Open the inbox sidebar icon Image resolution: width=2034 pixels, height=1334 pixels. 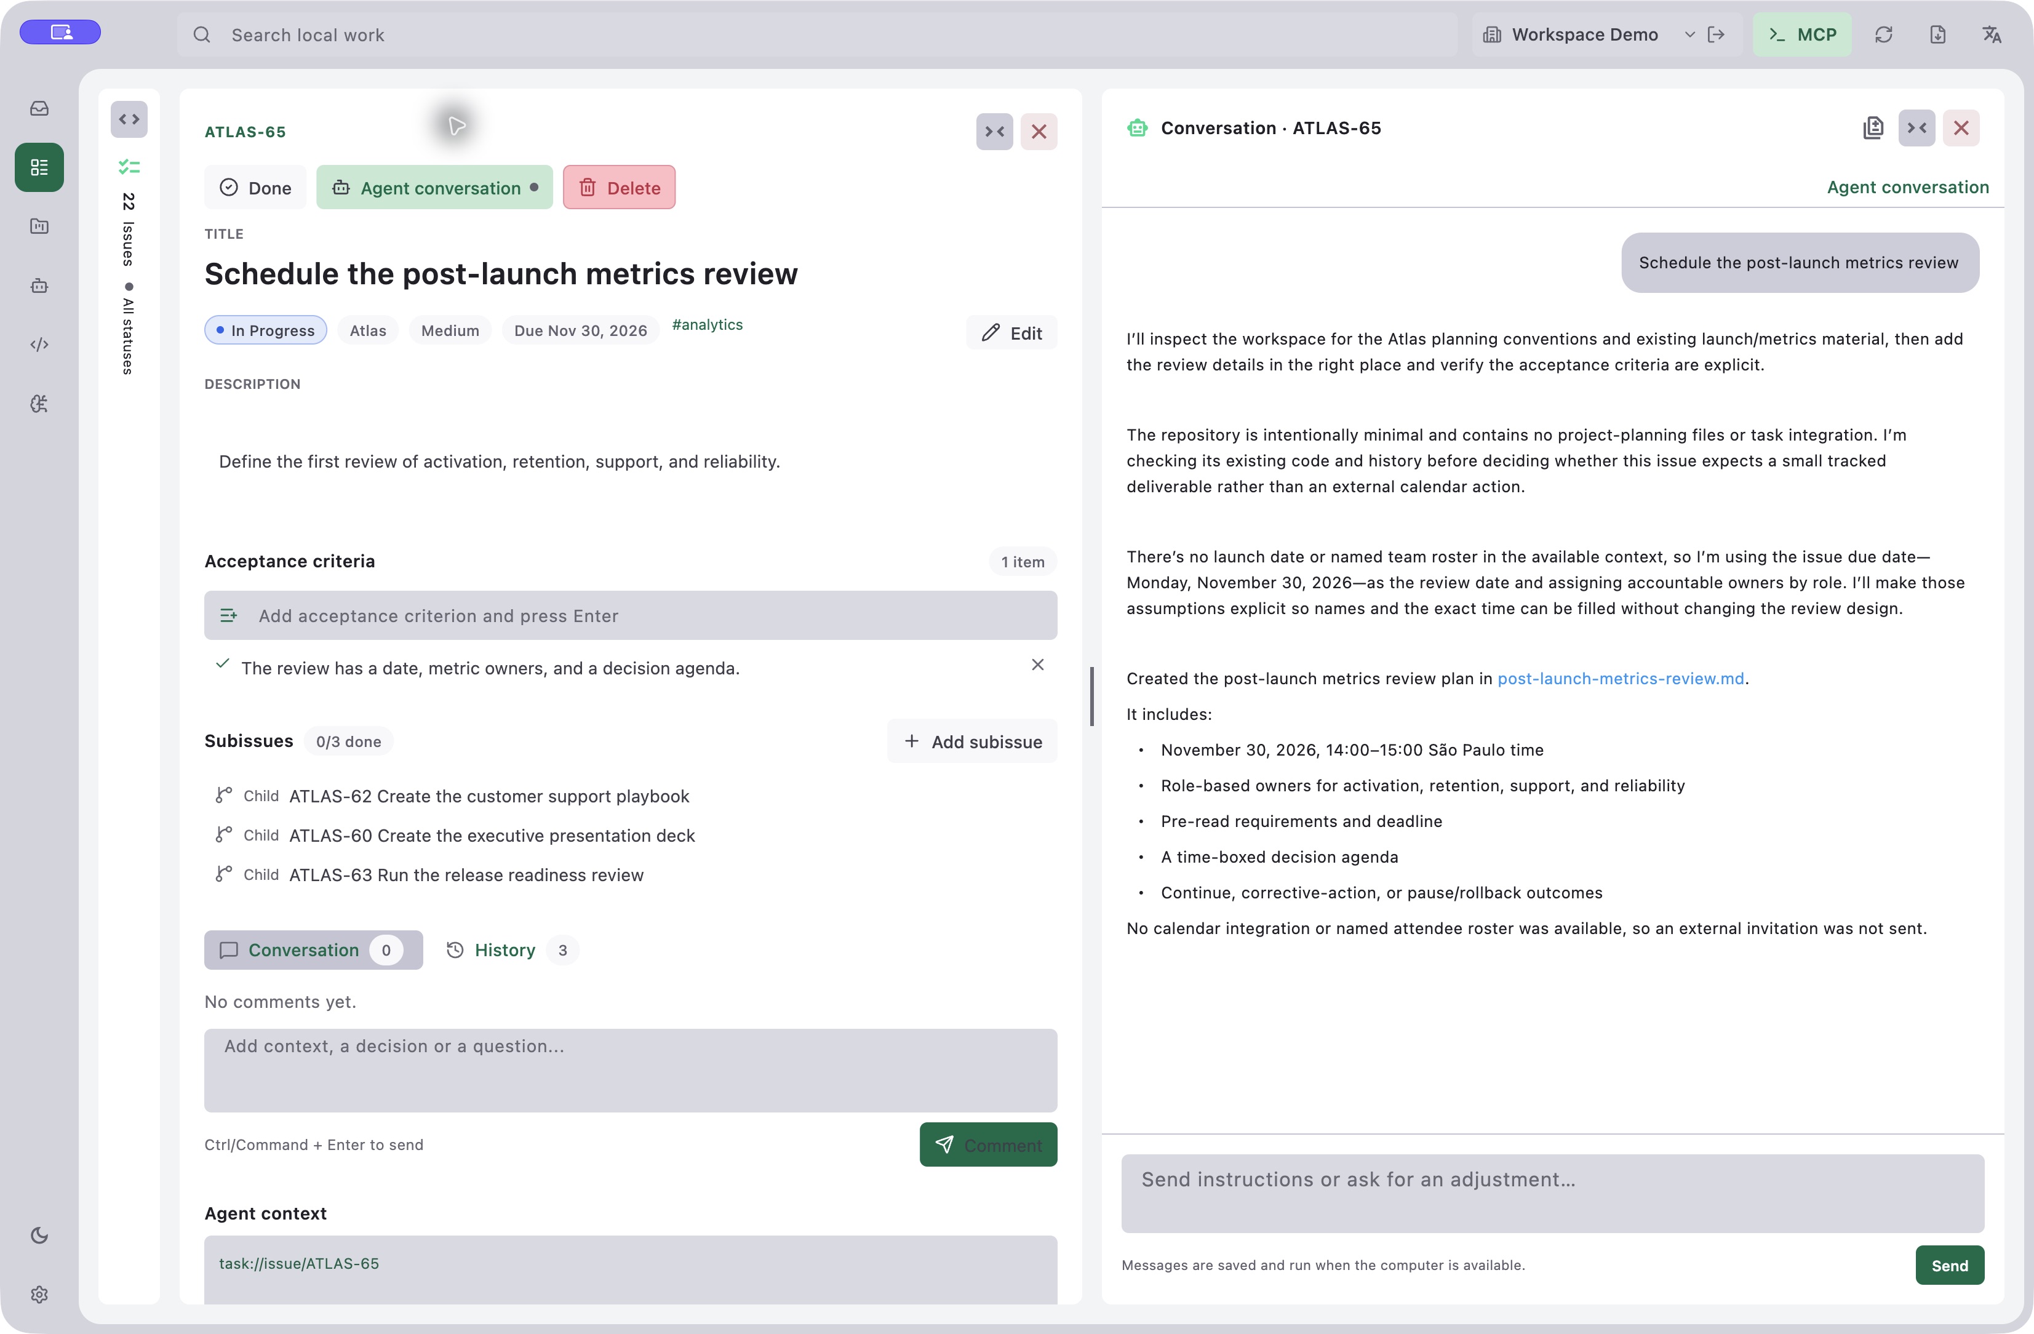point(39,108)
